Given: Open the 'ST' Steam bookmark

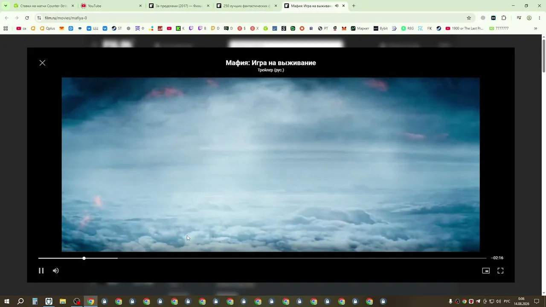Looking at the screenshot, I should 117,29.
